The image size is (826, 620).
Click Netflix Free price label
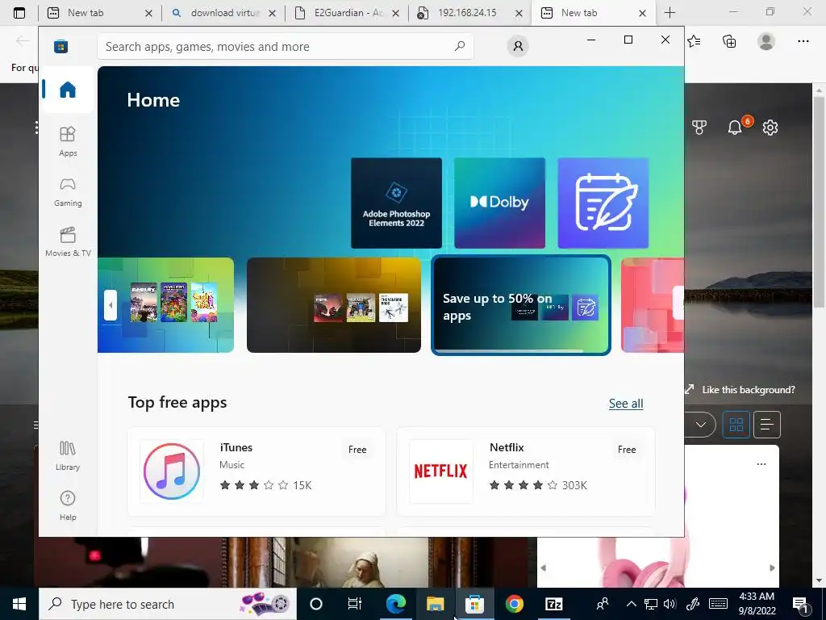click(627, 450)
